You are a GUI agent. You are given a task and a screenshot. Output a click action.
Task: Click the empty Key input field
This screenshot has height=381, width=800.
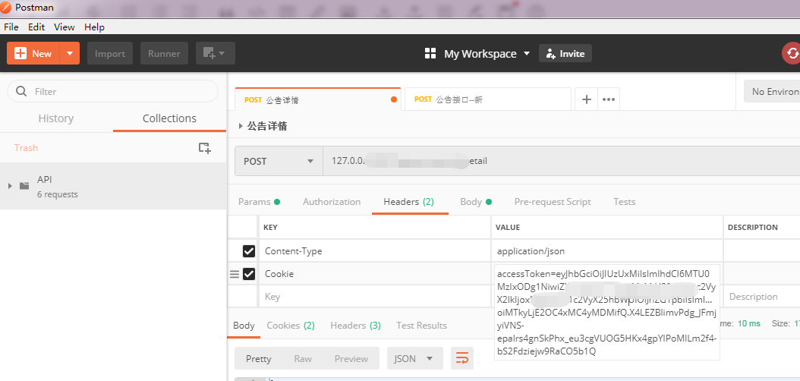point(374,296)
